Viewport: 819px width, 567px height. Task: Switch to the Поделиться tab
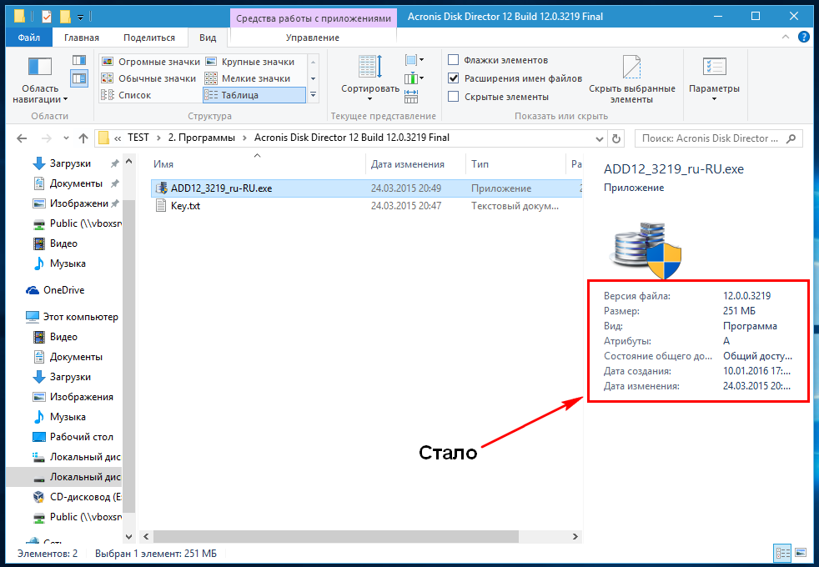point(148,38)
